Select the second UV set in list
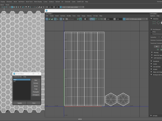The height and width of the screenshot is (121, 162). pos(22,81)
